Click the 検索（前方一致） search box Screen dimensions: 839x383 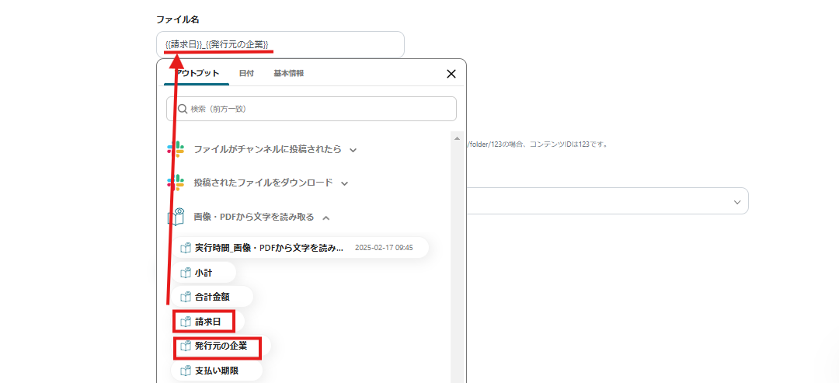click(312, 109)
